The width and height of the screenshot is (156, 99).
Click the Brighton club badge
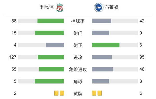pos(99,8)
